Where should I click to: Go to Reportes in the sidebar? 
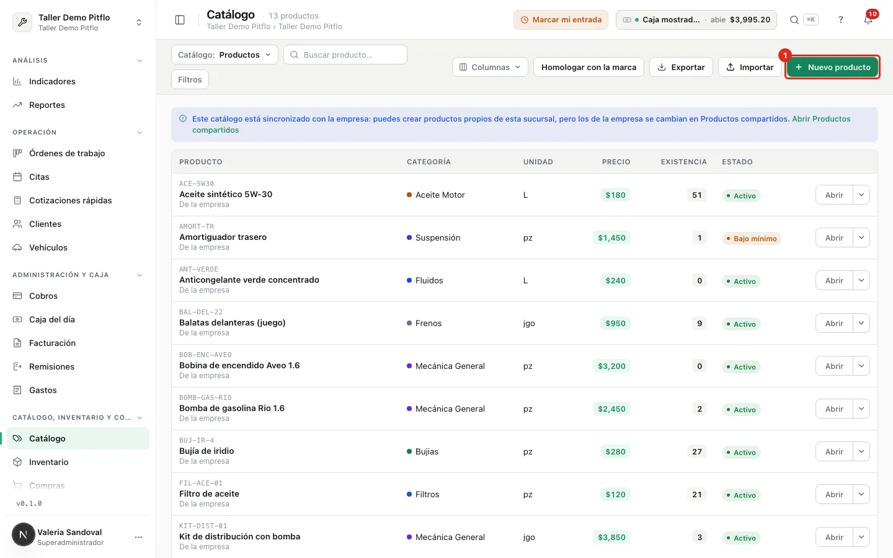click(78, 105)
